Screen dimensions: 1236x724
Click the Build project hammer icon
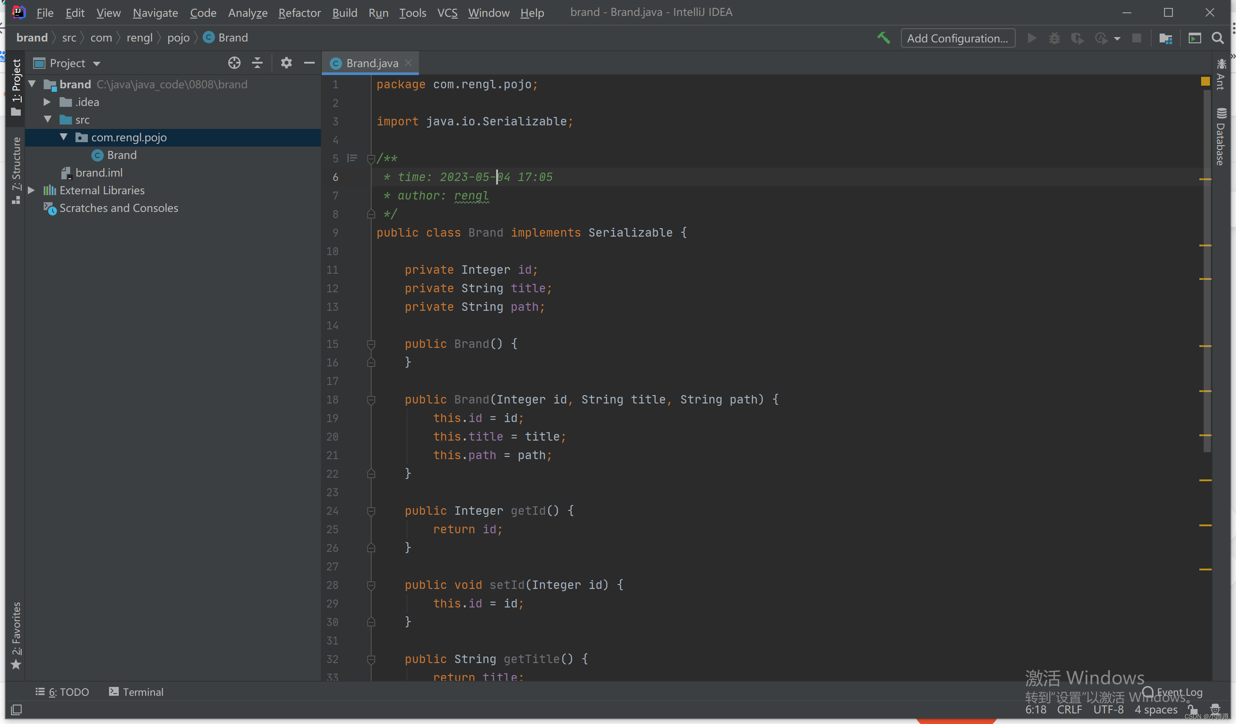pyautogui.click(x=883, y=38)
